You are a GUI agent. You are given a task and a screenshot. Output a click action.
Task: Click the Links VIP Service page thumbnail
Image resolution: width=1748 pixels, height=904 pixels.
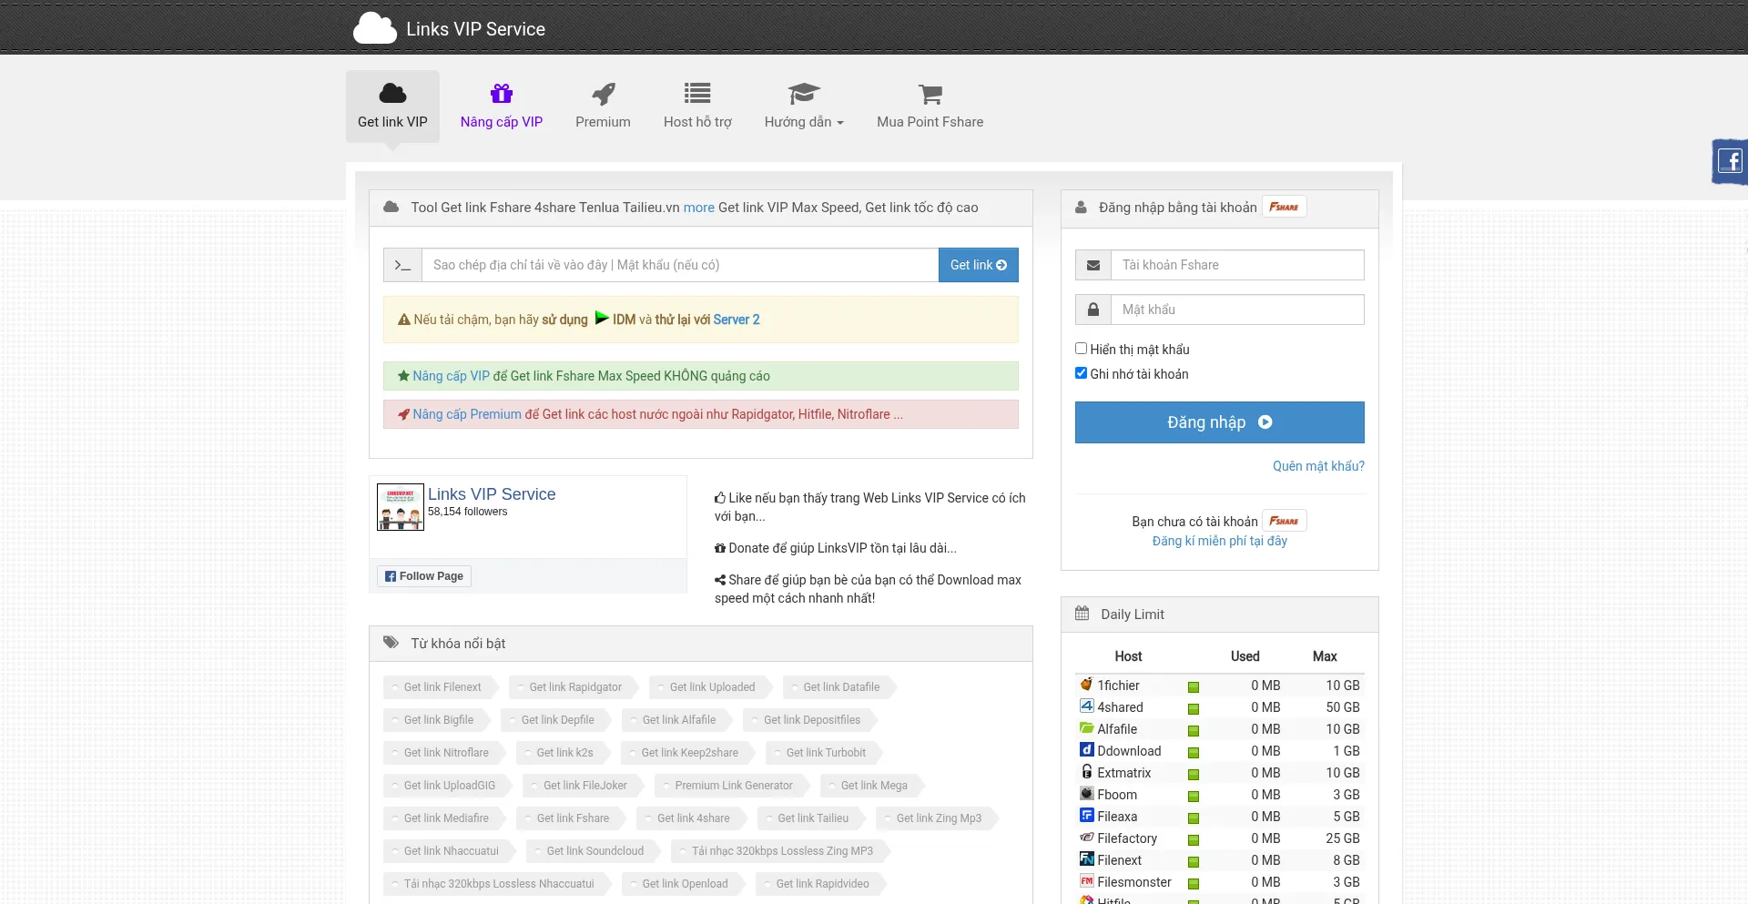click(x=401, y=507)
